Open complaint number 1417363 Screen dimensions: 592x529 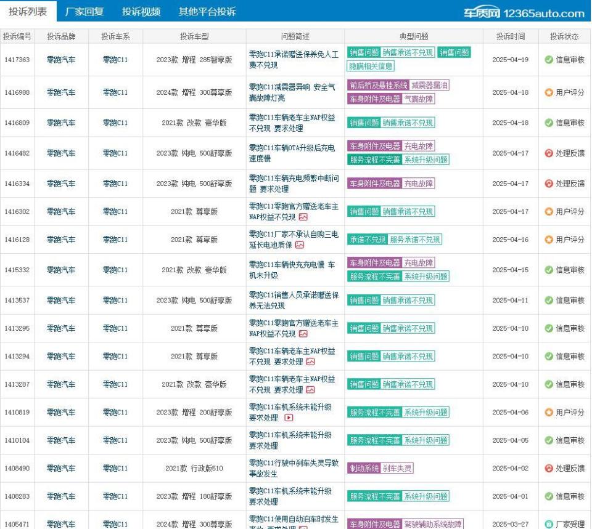tap(19, 57)
